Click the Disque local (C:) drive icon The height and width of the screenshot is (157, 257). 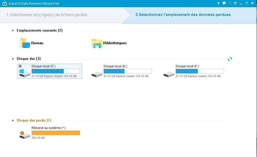coord(25,73)
